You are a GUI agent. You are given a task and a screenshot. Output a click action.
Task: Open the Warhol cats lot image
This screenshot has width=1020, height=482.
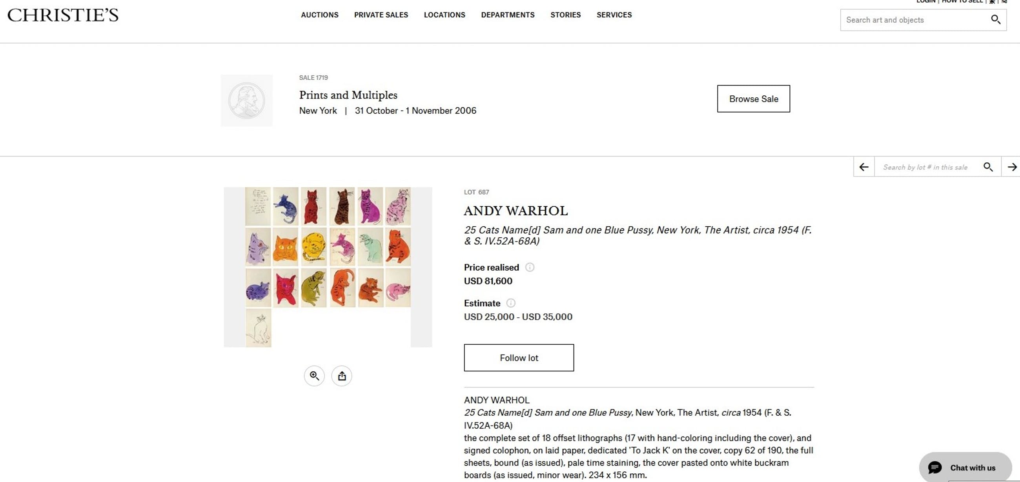click(328, 267)
